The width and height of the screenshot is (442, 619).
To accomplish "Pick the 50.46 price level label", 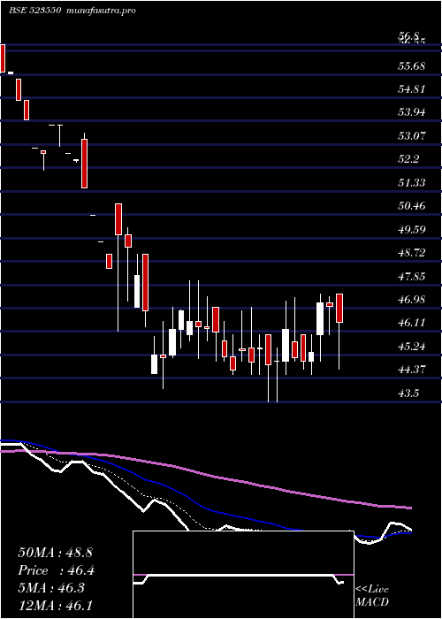I will tap(412, 206).
